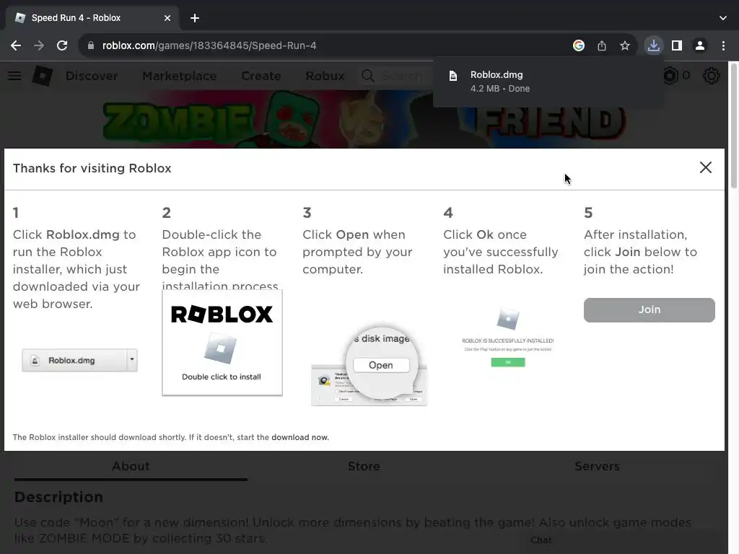Screen dimensions: 739x554
Task: Click the 4.2 MB Done status text
Action: click(499, 89)
